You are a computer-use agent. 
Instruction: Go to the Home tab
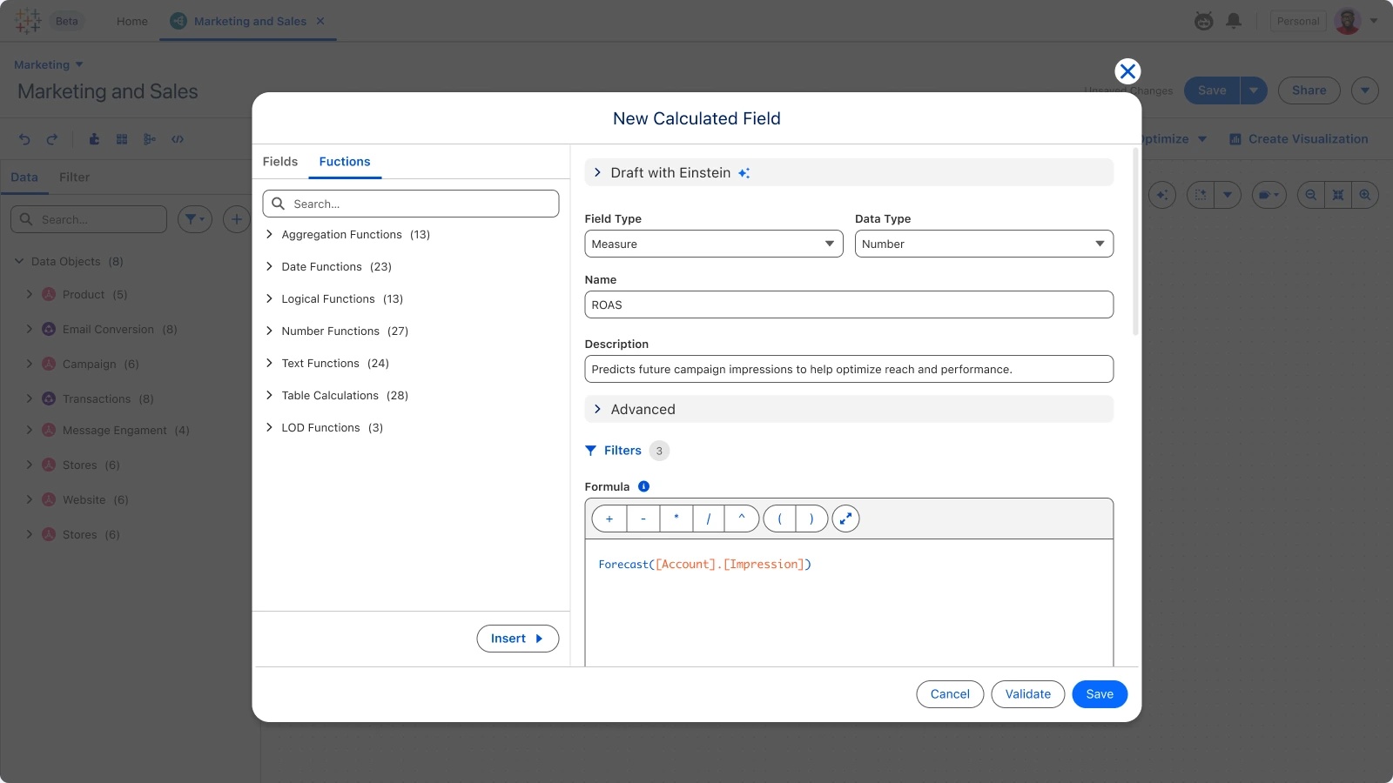click(132, 21)
